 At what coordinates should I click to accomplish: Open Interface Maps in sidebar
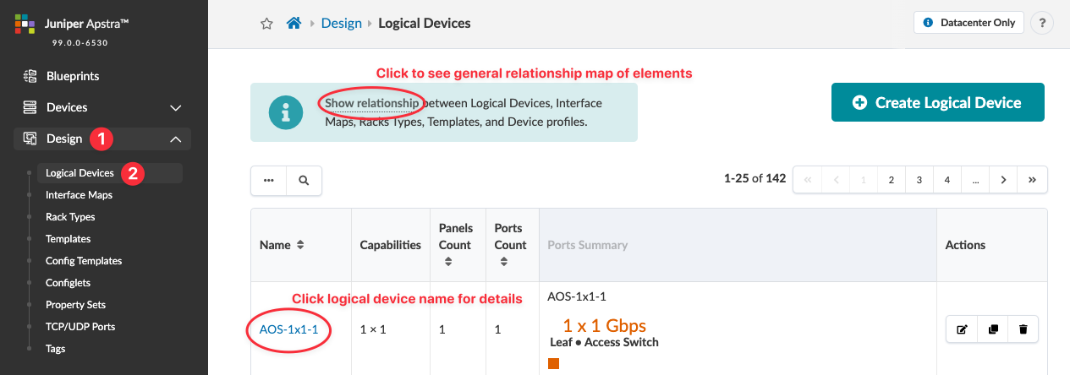[79, 195]
